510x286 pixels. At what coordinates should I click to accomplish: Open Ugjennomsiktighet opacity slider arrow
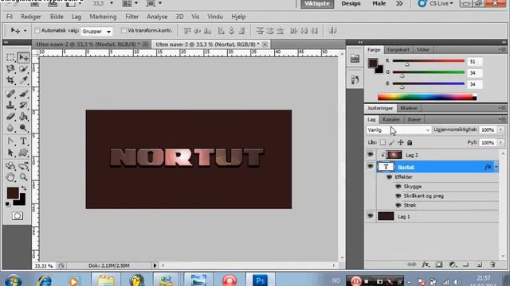(x=501, y=129)
